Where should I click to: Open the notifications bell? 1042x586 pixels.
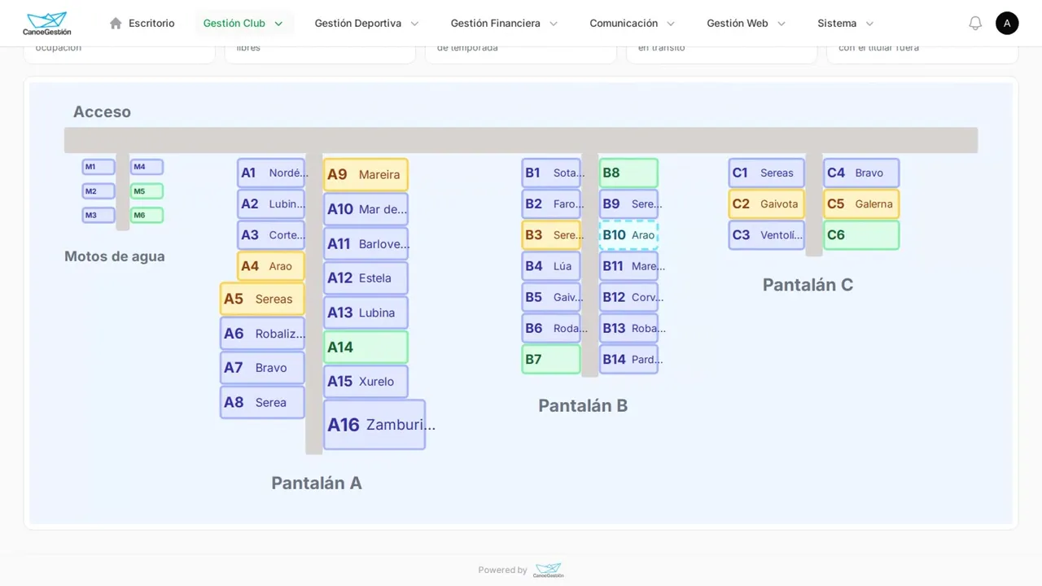pyautogui.click(x=975, y=24)
